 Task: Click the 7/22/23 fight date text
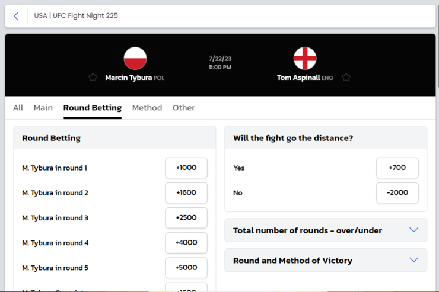pos(220,59)
